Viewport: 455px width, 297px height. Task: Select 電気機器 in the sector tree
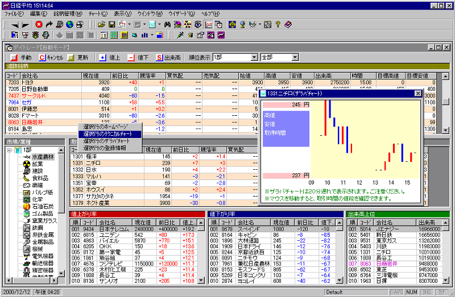[43, 256]
